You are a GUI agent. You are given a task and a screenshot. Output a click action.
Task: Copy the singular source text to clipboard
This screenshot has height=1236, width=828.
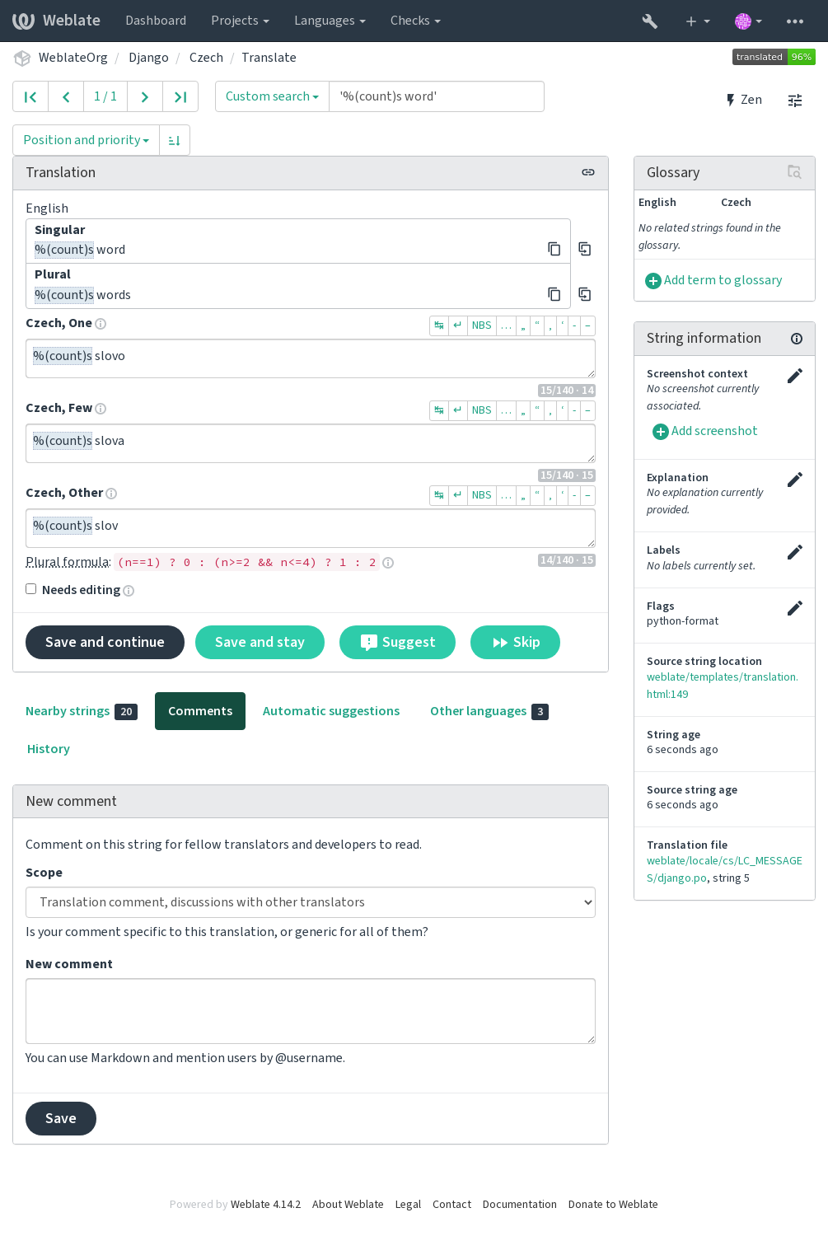coord(554,249)
